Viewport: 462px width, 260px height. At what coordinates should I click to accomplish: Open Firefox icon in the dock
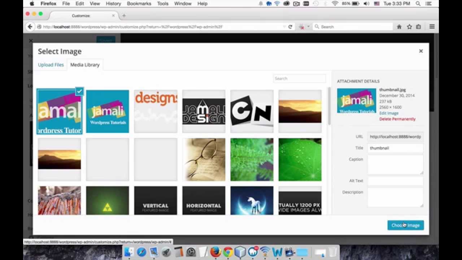click(215, 252)
